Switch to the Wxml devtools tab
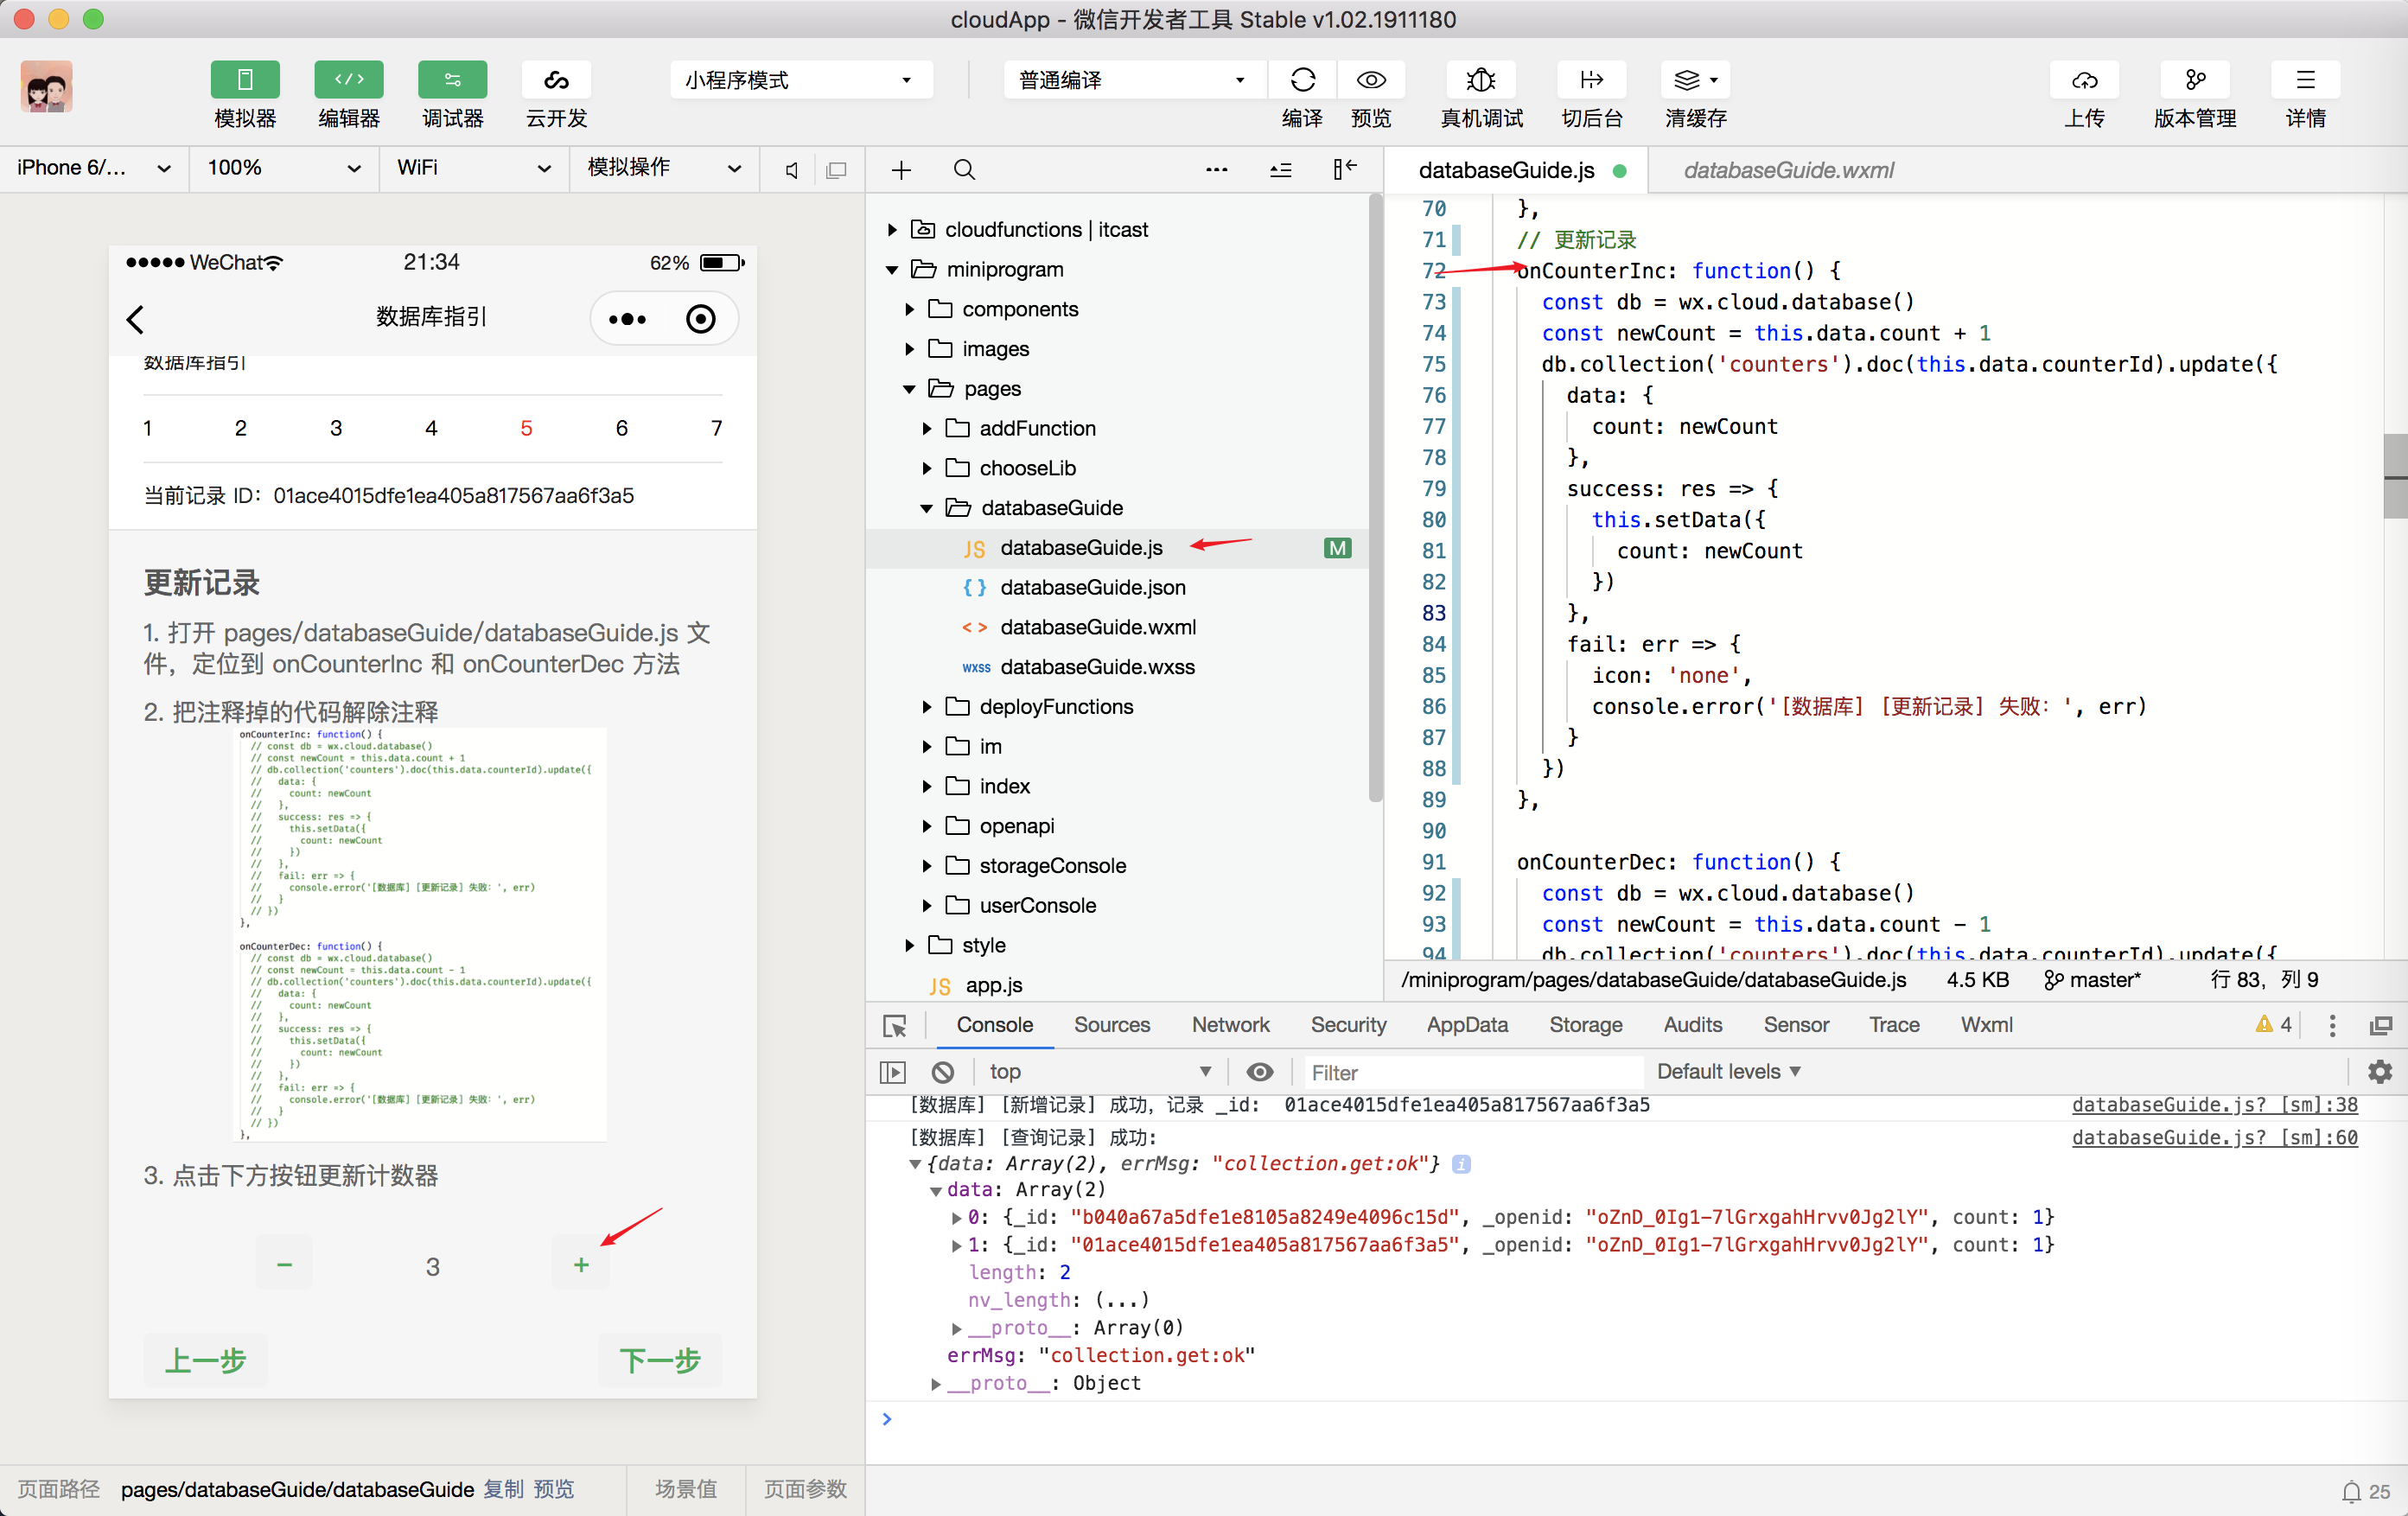 [1986, 1025]
